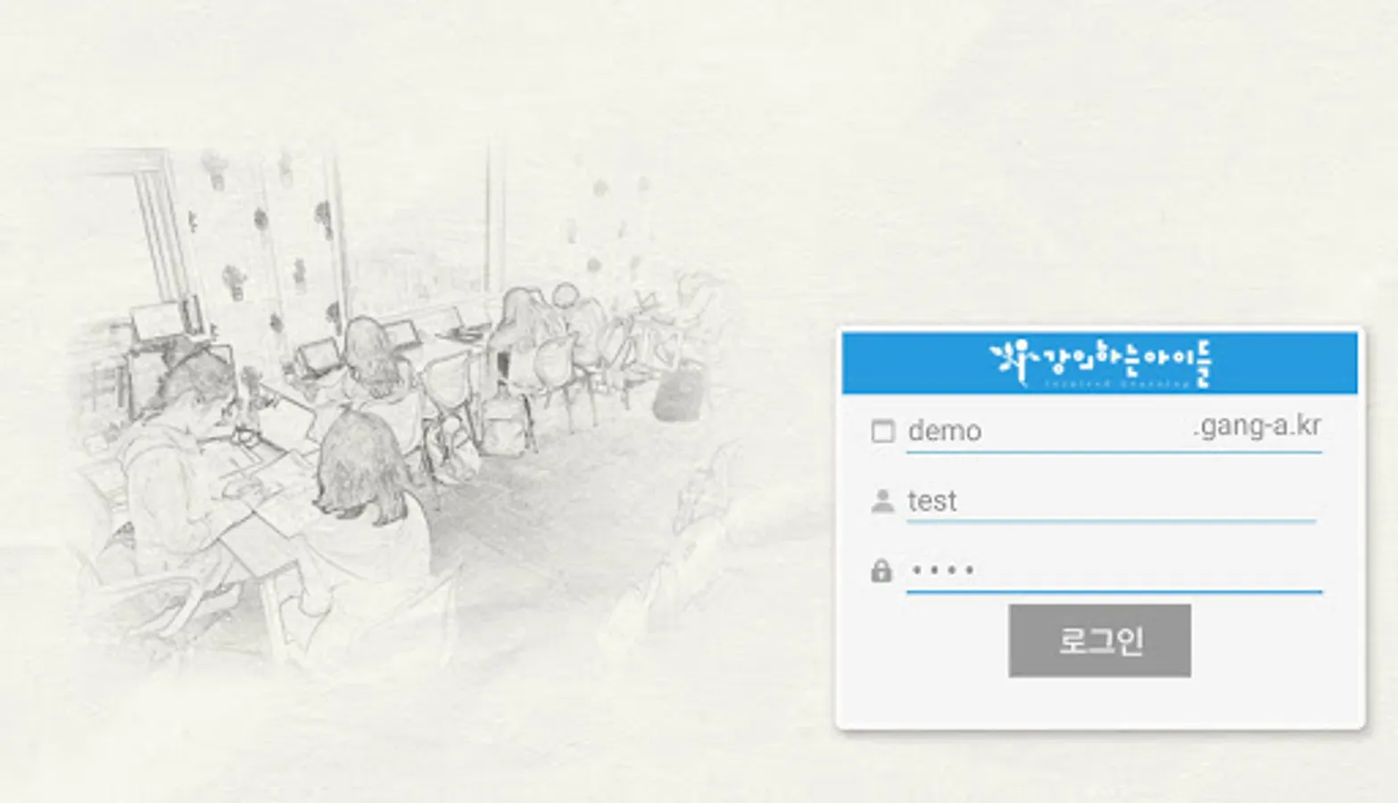Viewport: 1398px width, 803px height.
Task: Click the flower emblem in blue header
Action: pos(1009,360)
